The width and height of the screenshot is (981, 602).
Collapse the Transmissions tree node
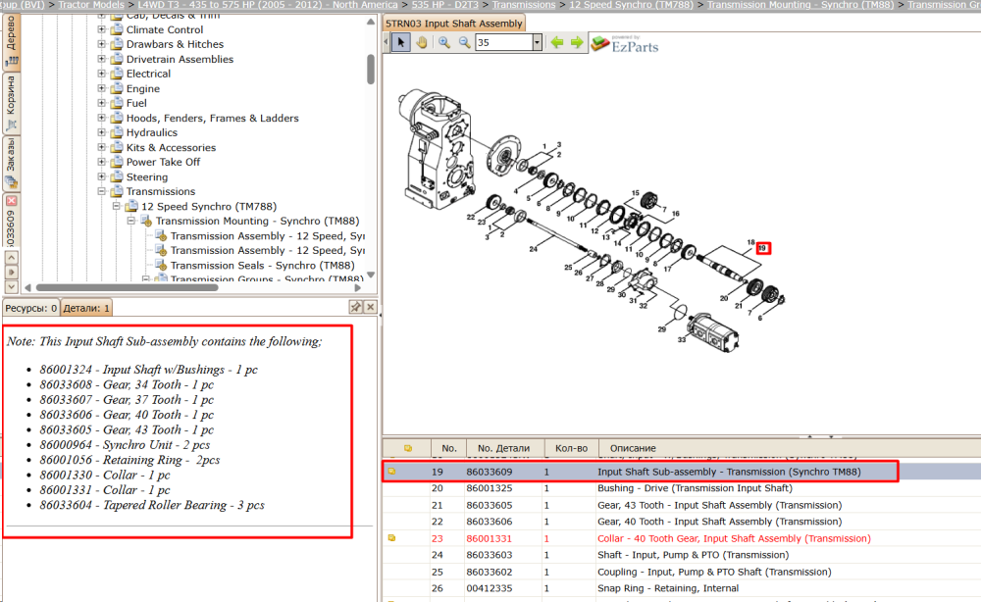[101, 191]
